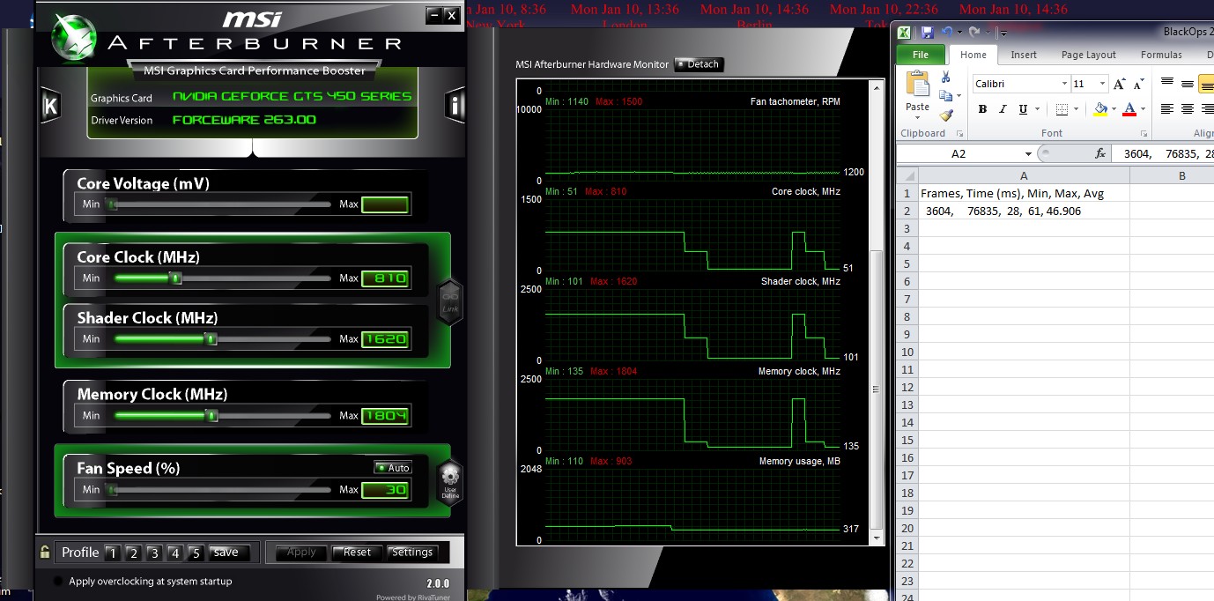
Task: Adjust the Fan Speed slider handle
Action: tap(111, 489)
